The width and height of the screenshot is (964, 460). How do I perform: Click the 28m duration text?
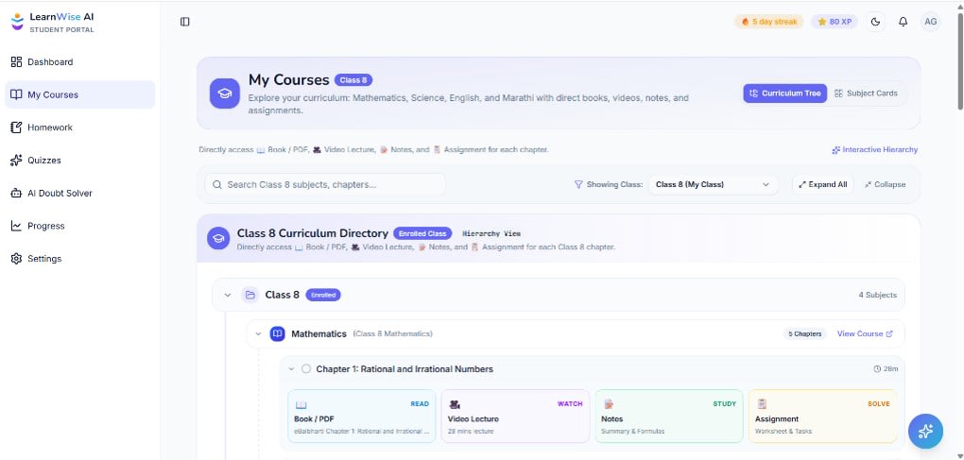coord(890,369)
